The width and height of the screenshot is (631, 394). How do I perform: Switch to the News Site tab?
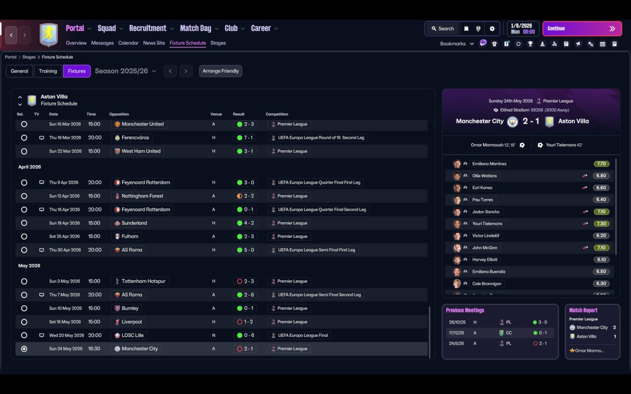pos(154,43)
